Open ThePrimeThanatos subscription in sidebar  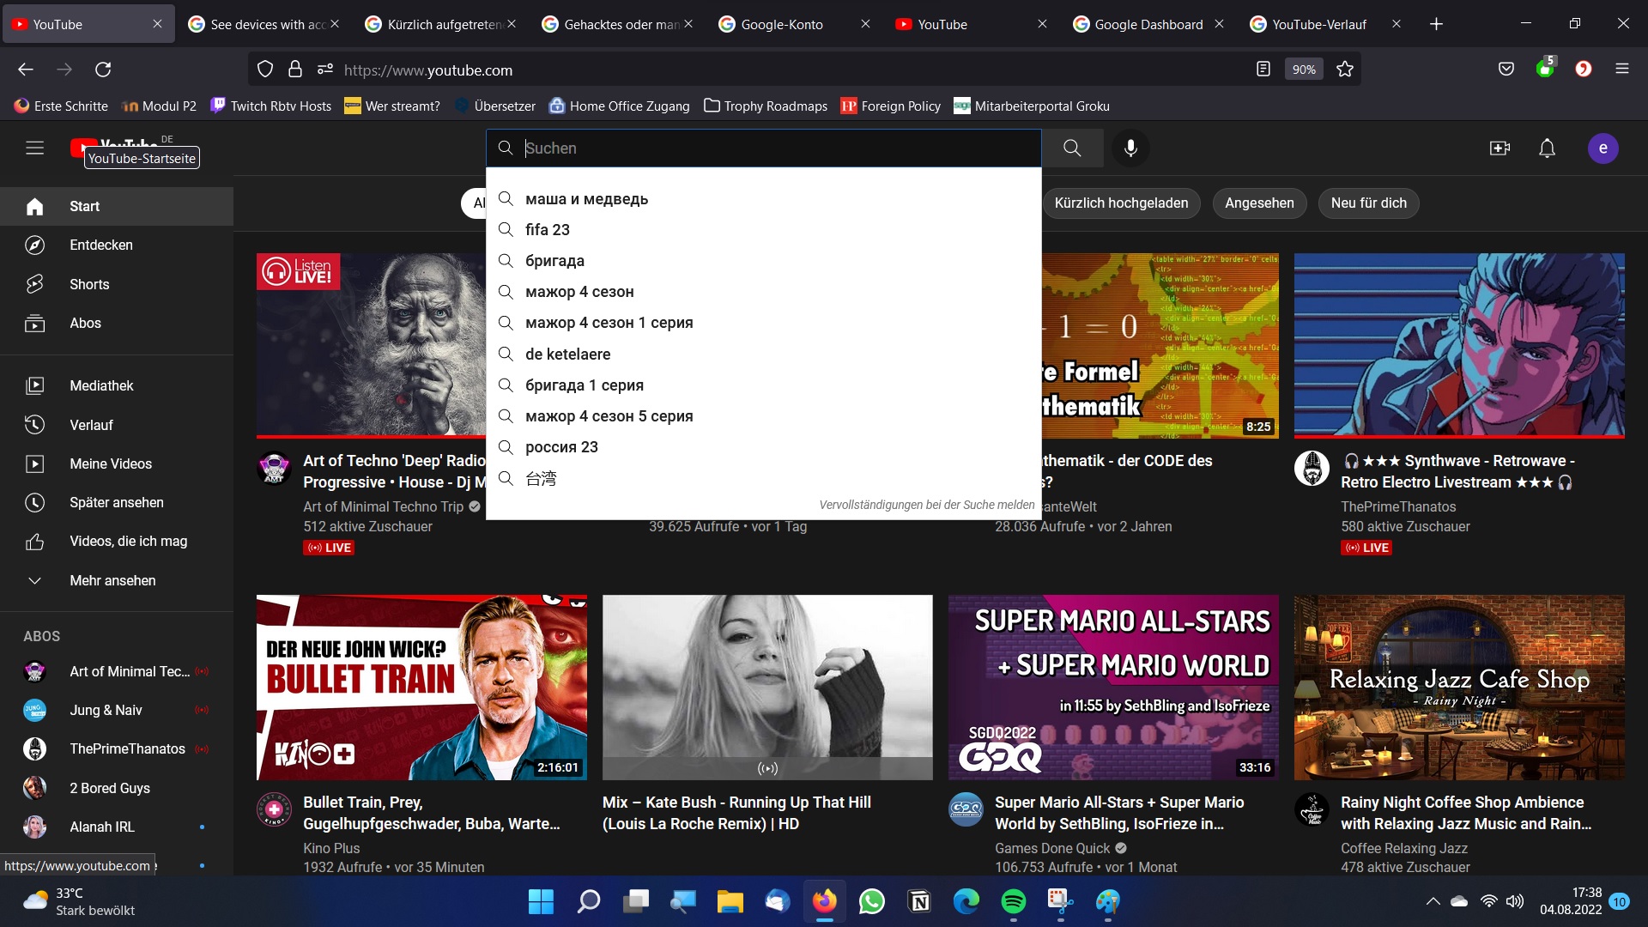pyautogui.click(x=117, y=749)
